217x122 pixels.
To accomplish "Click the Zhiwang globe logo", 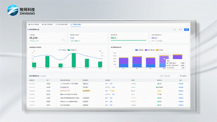I will pyautogui.click(x=13, y=10).
